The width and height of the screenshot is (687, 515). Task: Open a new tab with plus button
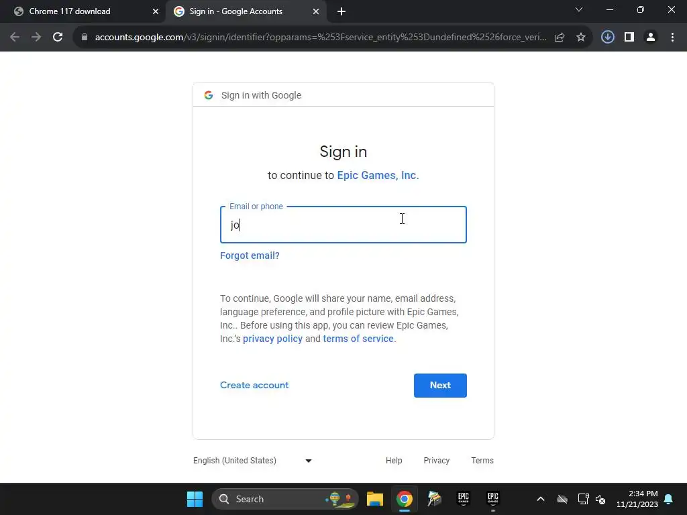(341, 11)
